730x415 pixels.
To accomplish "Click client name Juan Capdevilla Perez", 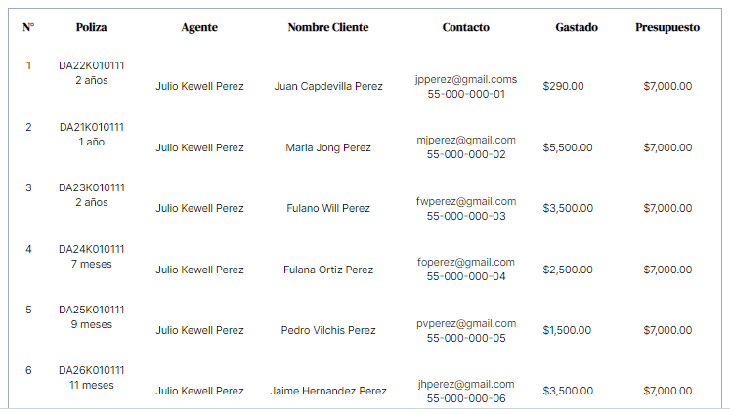I will (328, 86).
